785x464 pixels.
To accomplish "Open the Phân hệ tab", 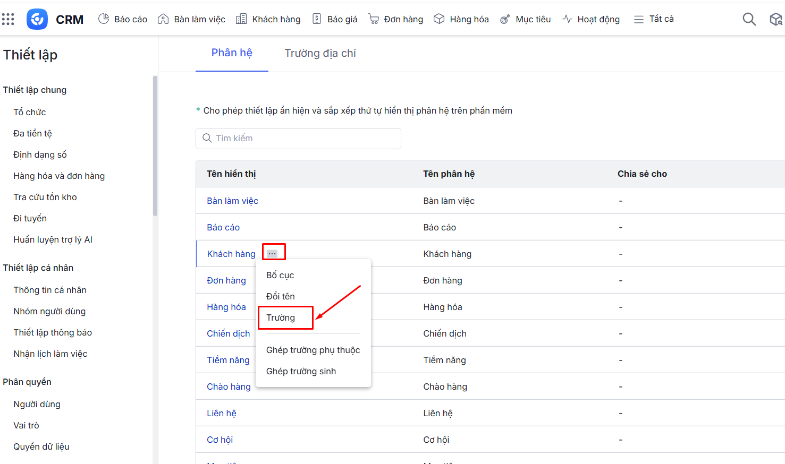I will click(232, 53).
